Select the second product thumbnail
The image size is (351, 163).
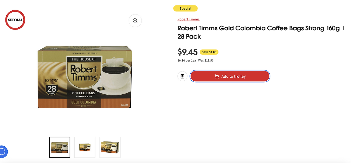[x=85, y=147]
